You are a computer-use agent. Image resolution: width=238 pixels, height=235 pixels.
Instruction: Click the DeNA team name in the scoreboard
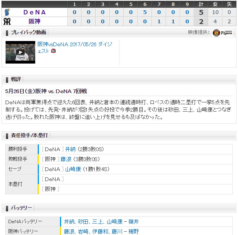point(34,12)
